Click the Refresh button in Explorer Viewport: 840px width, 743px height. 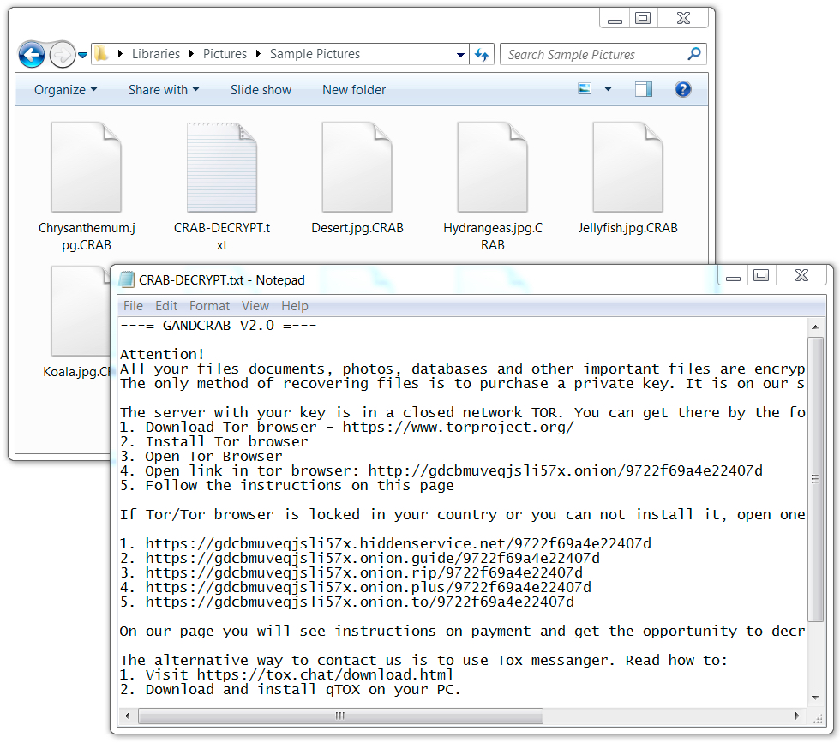coord(482,55)
